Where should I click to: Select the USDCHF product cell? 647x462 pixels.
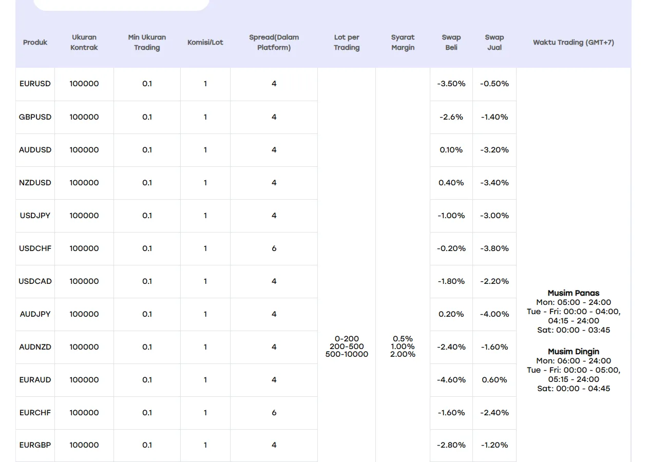[35, 248]
